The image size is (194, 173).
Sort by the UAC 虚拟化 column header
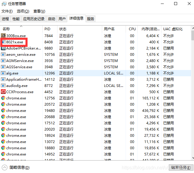tap(176, 29)
